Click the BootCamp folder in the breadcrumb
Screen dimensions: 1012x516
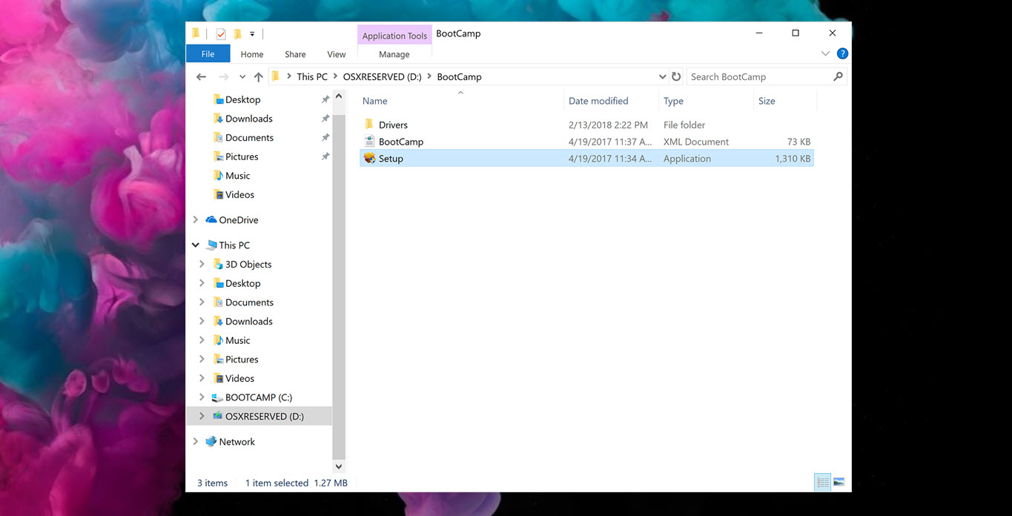tap(459, 77)
